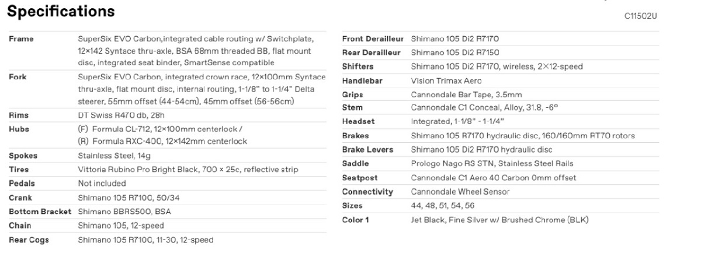Click the Fork specification label
Viewport: 701px width, 267px height.
click(18, 77)
